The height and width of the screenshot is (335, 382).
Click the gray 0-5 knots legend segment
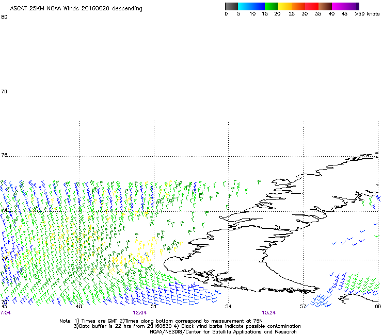(x=231, y=6)
